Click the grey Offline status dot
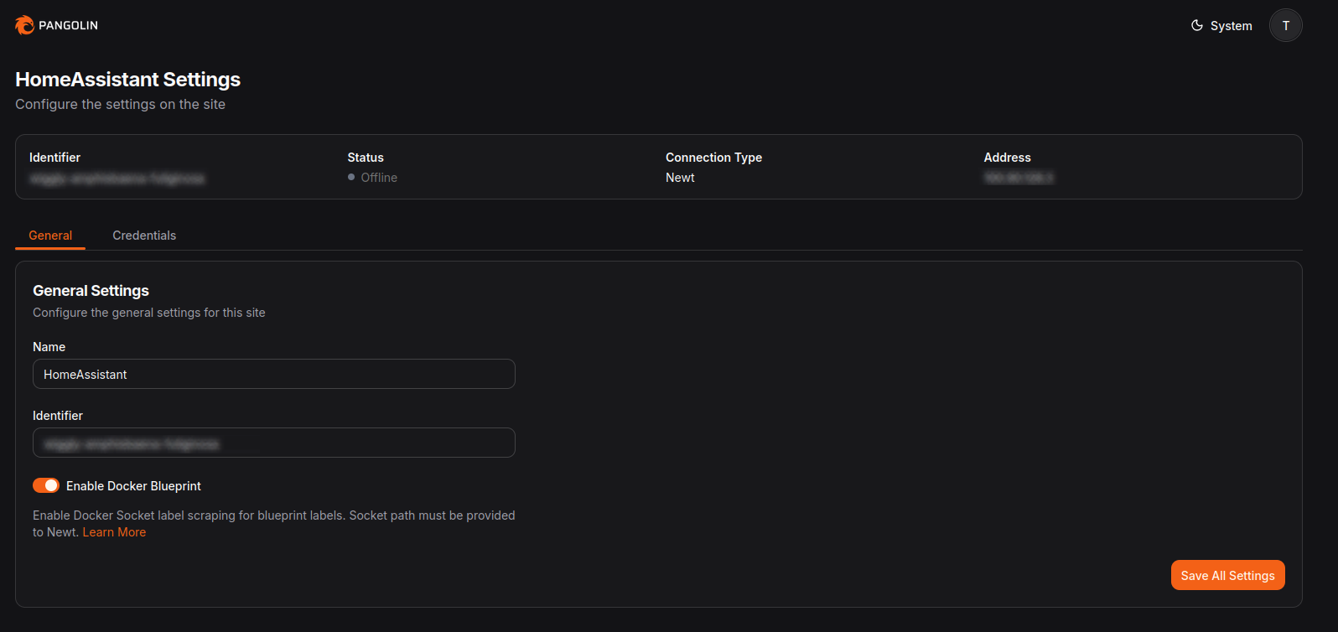Screen dimensions: 1338x632 tap(351, 178)
